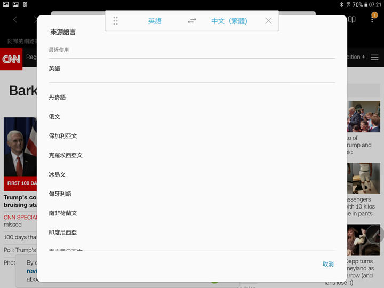Go back with browser back arrow
Image resolution: width=384 pixels, height=288 pixels.
point(15,20)
